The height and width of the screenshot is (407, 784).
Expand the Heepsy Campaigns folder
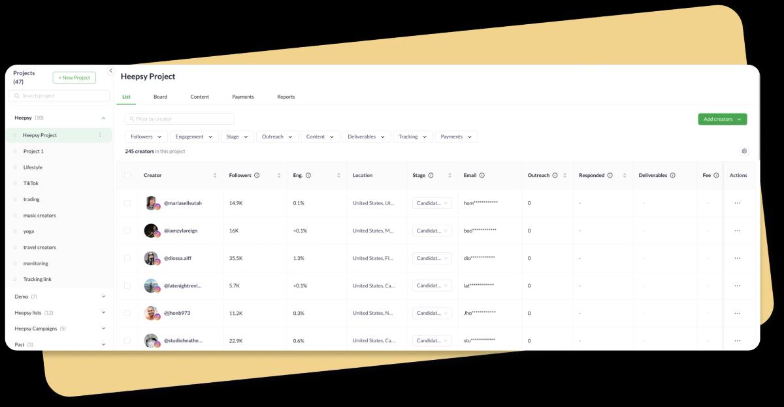(103, 329)
